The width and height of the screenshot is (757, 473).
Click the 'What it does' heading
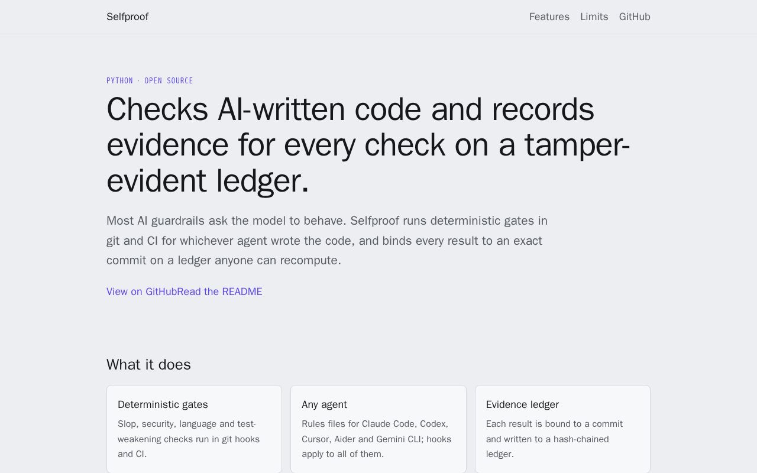148,364
